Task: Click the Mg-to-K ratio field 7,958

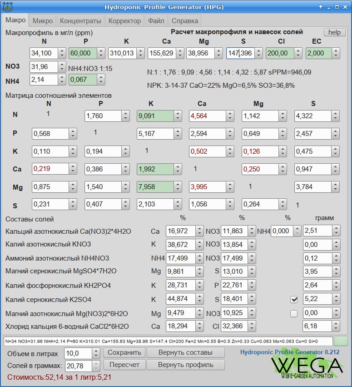Action: pyautogui.click(x=155, y=187)
